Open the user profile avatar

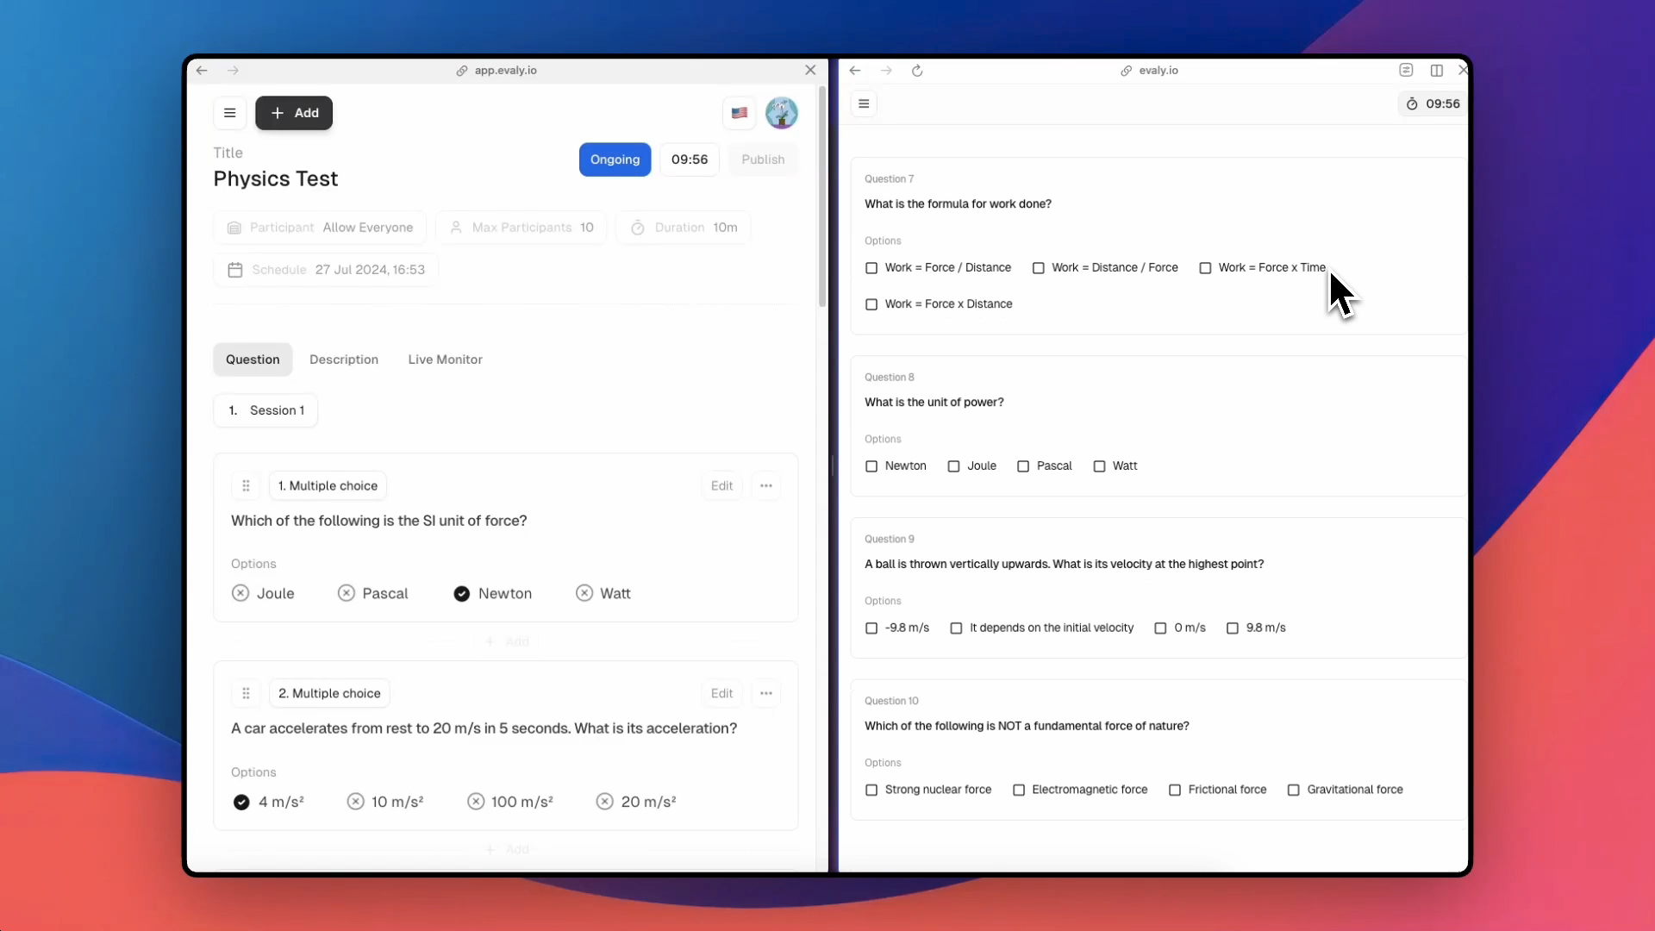(782, 113)
